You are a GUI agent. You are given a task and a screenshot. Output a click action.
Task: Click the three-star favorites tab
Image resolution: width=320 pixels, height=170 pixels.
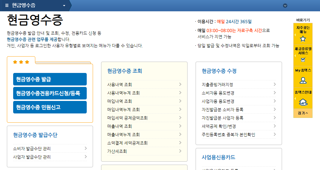pos(21,62)
